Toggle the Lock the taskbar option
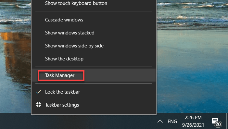The image size is (228, 129). 94,92
